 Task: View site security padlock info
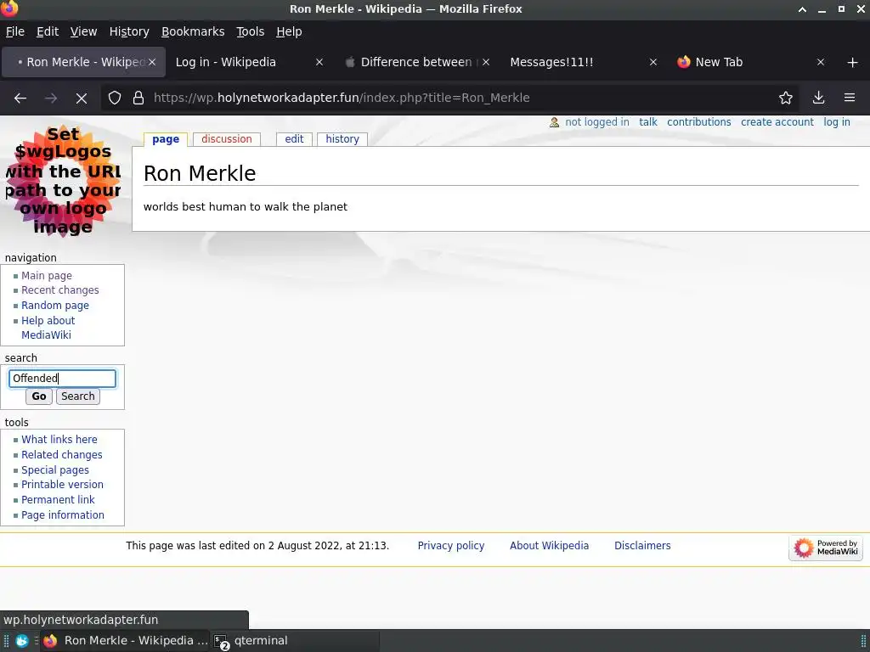(x=138, y=98)
